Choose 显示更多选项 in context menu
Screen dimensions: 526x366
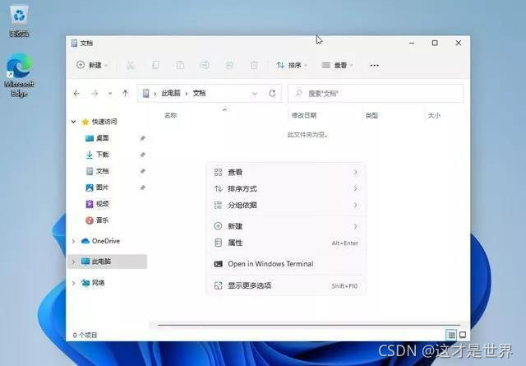286,285
